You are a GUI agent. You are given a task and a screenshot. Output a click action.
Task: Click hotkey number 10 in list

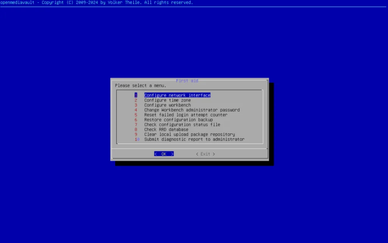coord(137,140)
